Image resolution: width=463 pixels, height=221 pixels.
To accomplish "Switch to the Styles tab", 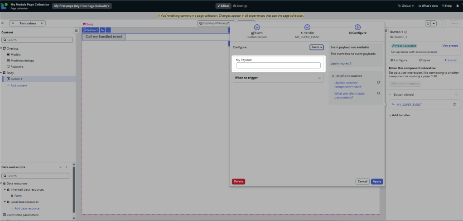I will 424,60.
